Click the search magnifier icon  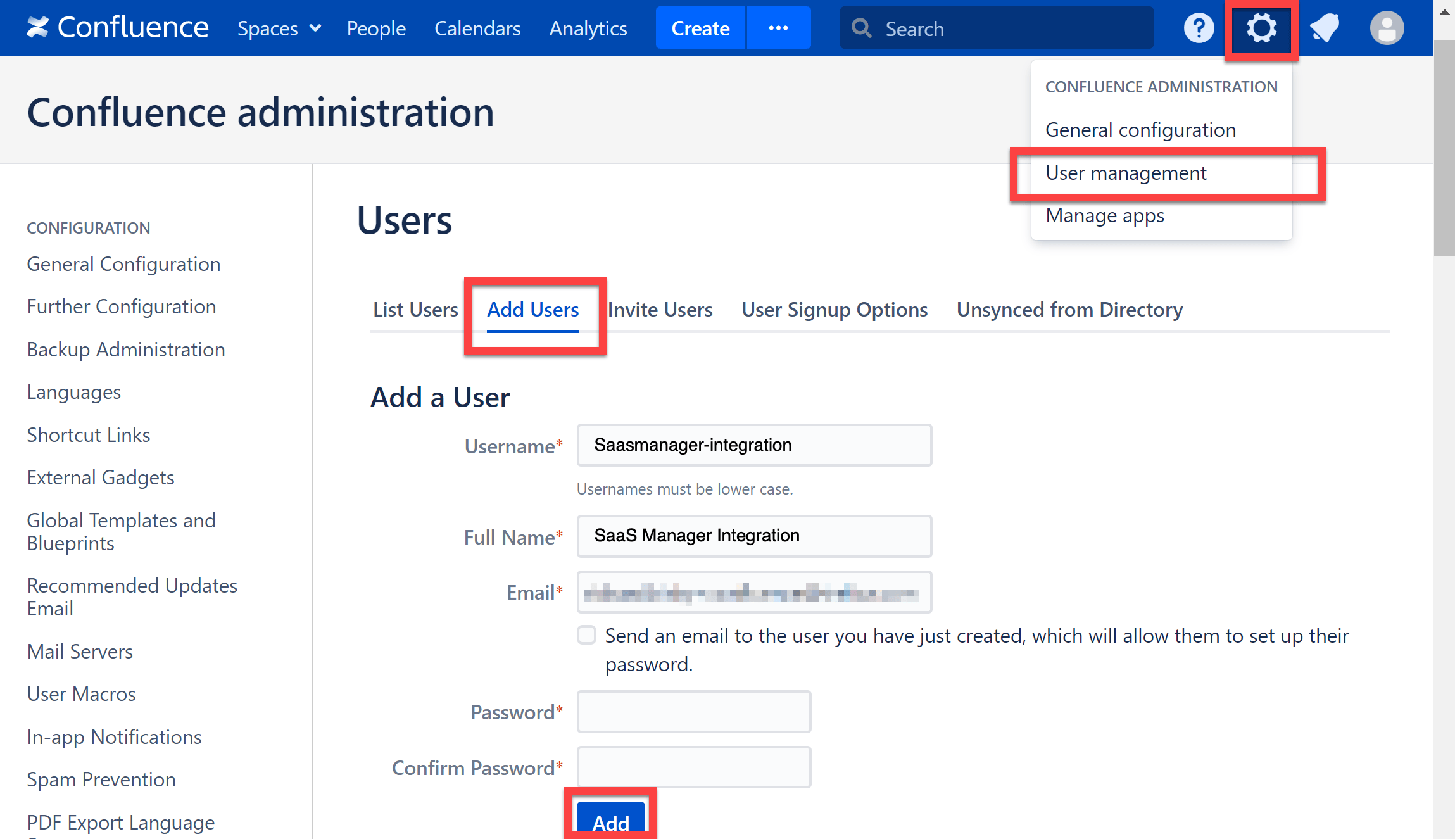[x=861, y=28]
